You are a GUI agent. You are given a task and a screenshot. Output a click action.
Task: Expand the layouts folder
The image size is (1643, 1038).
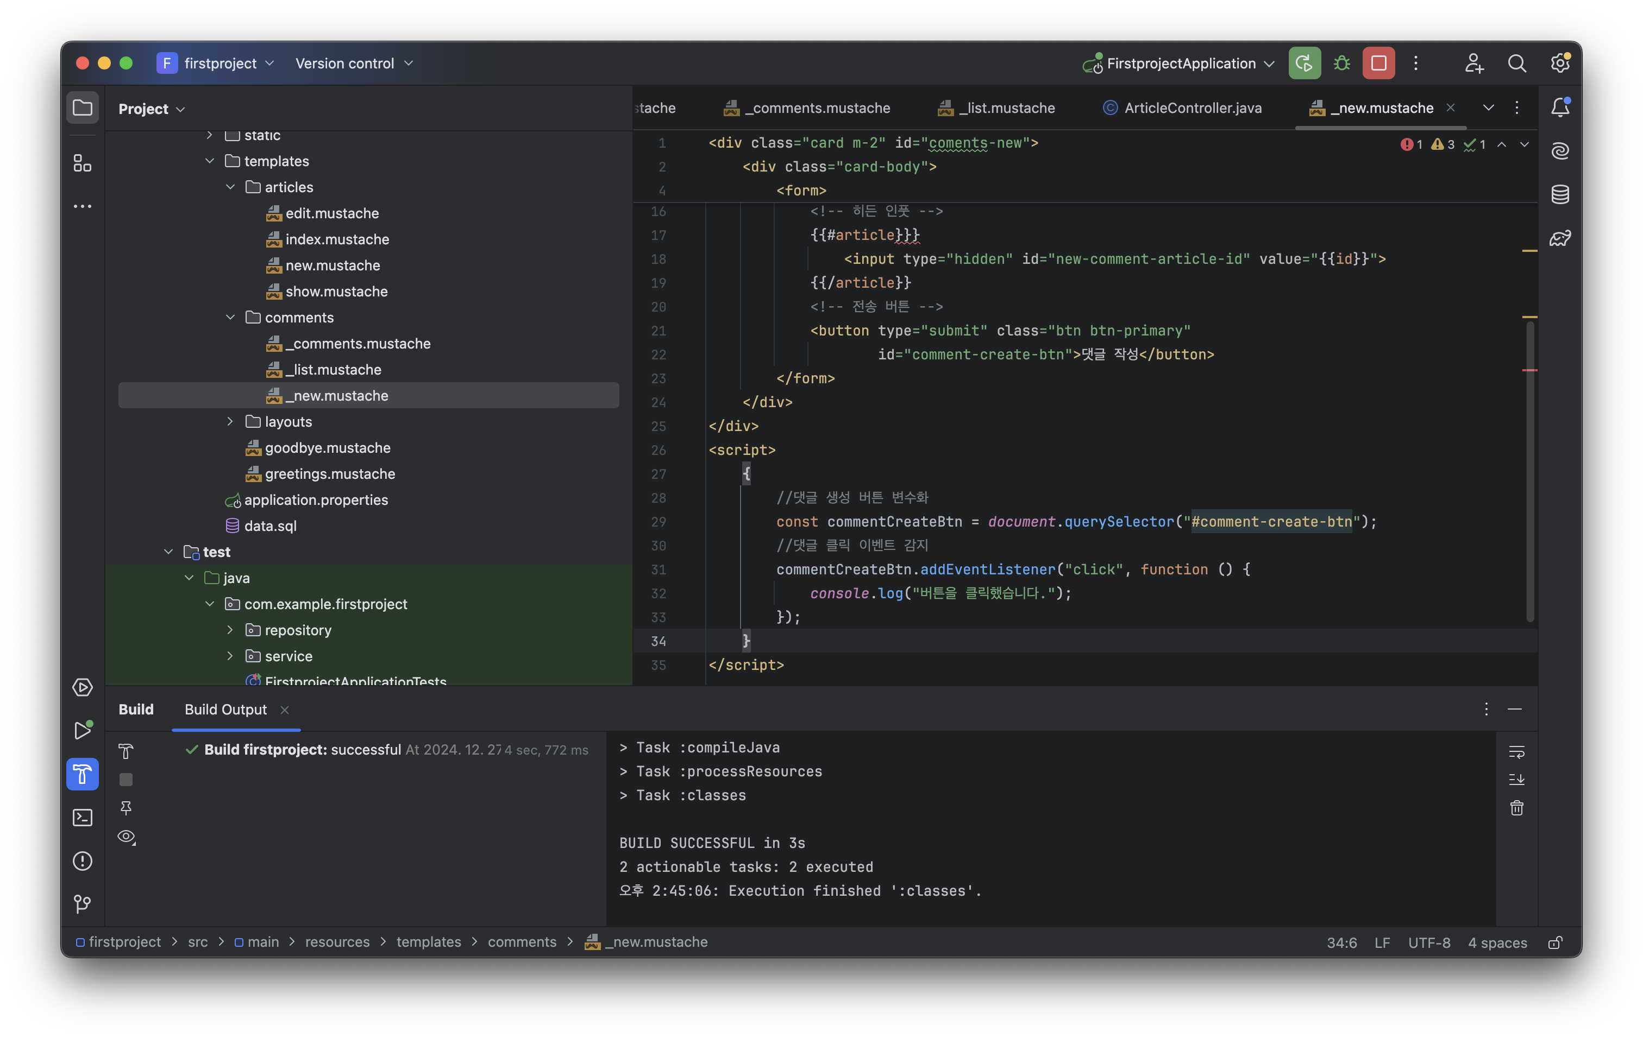click(x=230, y=422)
